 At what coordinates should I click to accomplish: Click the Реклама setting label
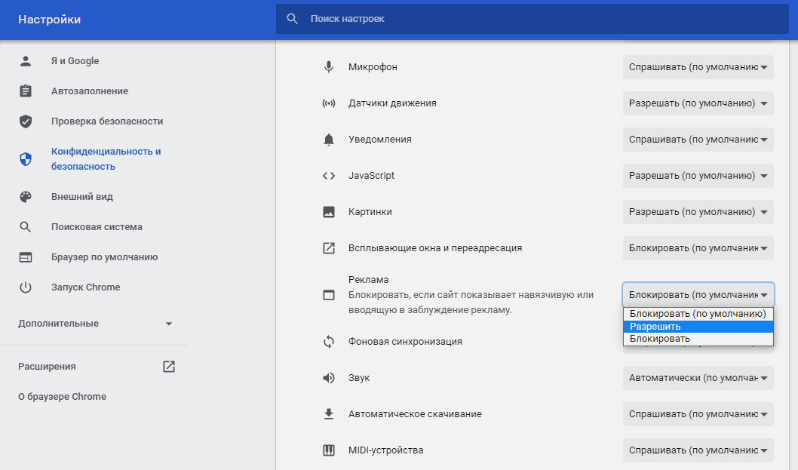[x=369, y=280]
